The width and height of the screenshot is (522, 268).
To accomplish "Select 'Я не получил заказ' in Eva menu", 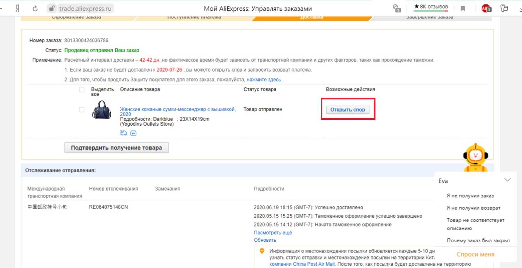I will 470,196.
